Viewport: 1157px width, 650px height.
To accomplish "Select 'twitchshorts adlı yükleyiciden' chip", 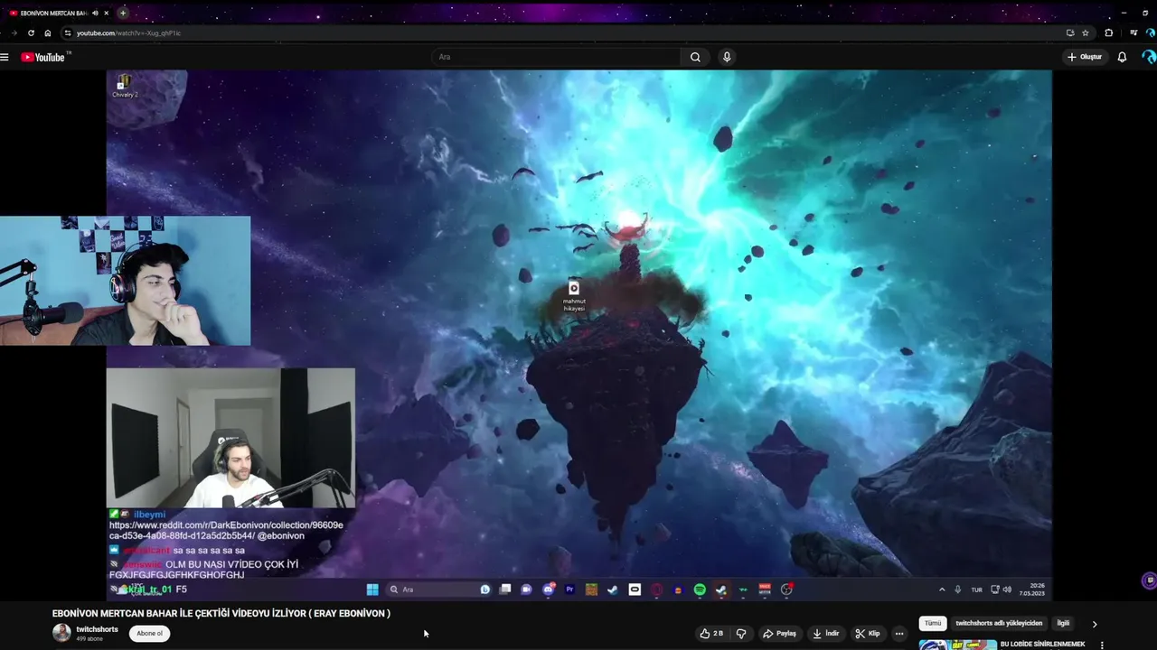I will [x=999, y=623].
